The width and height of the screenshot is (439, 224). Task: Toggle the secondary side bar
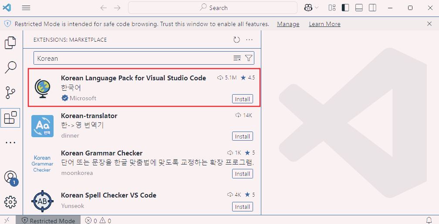372,8
